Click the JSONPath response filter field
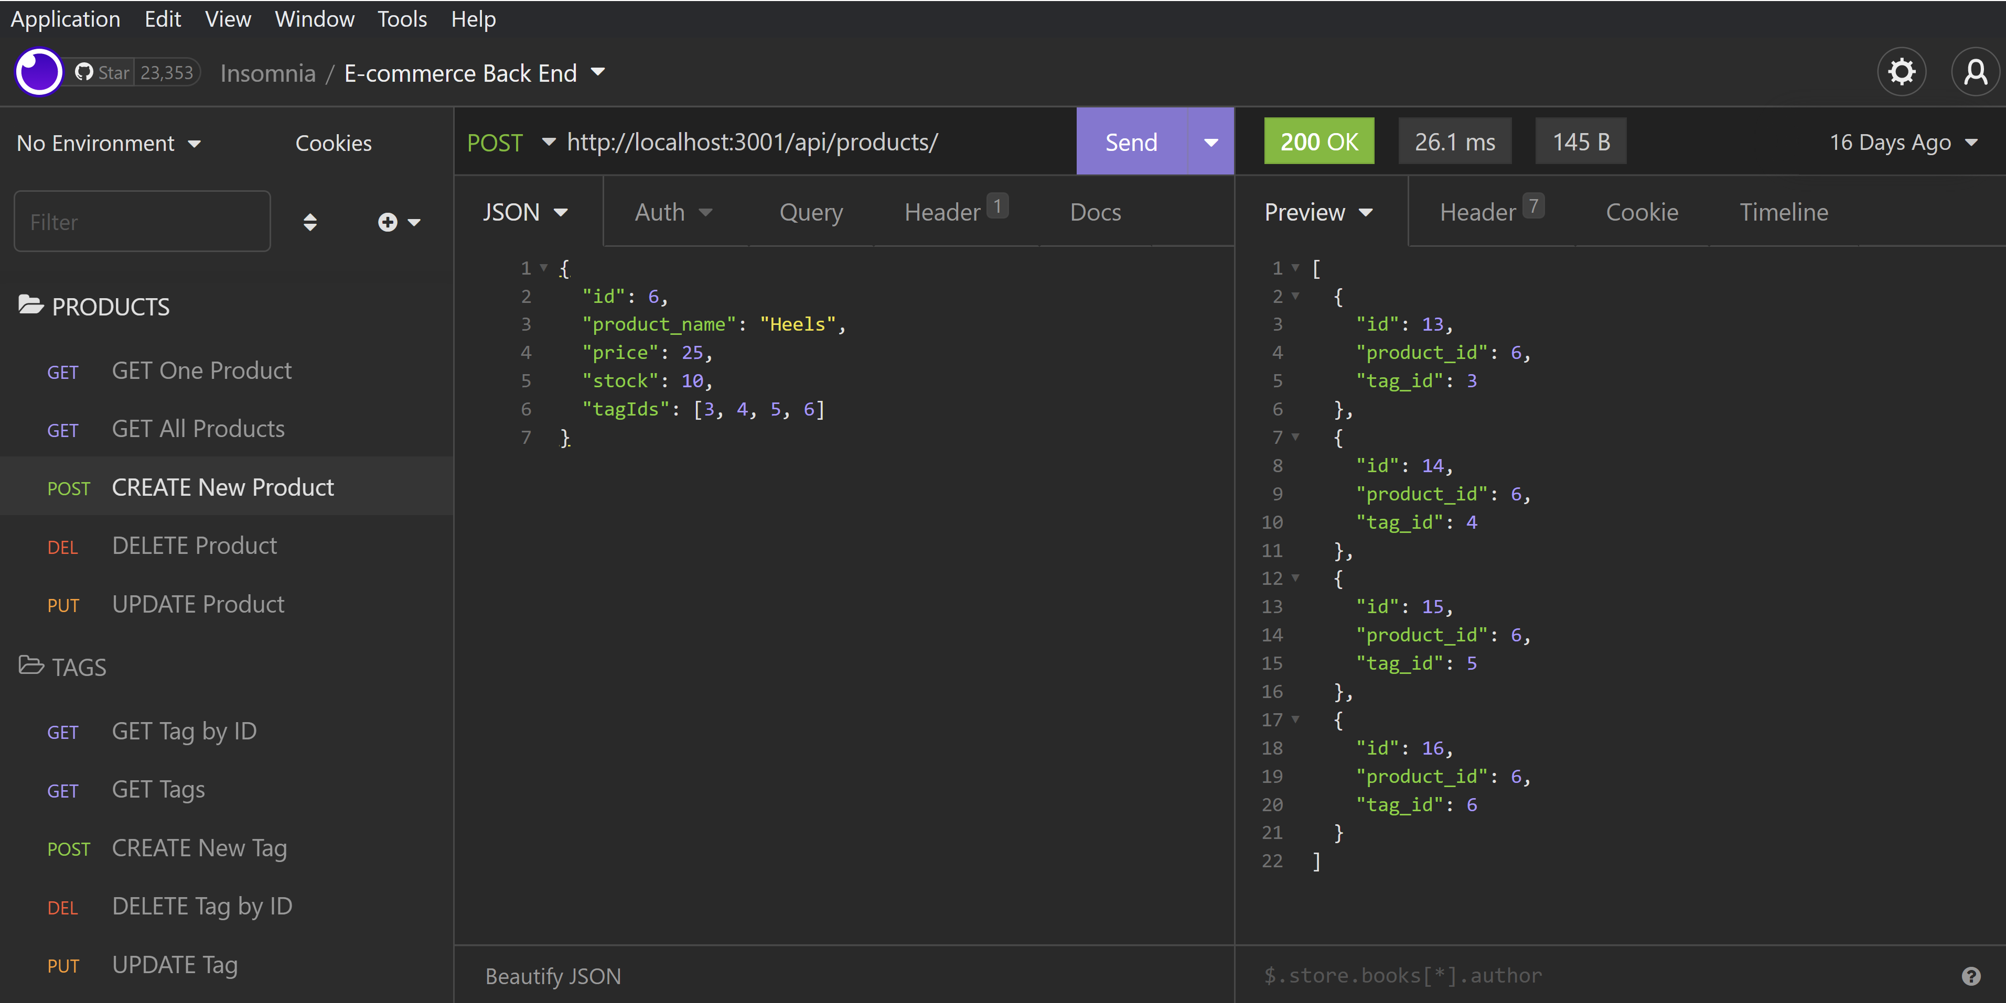2006x1003 pixels. pos(1604,976)
